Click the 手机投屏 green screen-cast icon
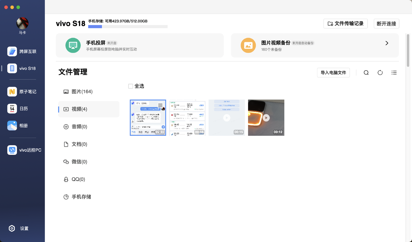This screenshot has height=242, width=412. (x=73, y=45)
